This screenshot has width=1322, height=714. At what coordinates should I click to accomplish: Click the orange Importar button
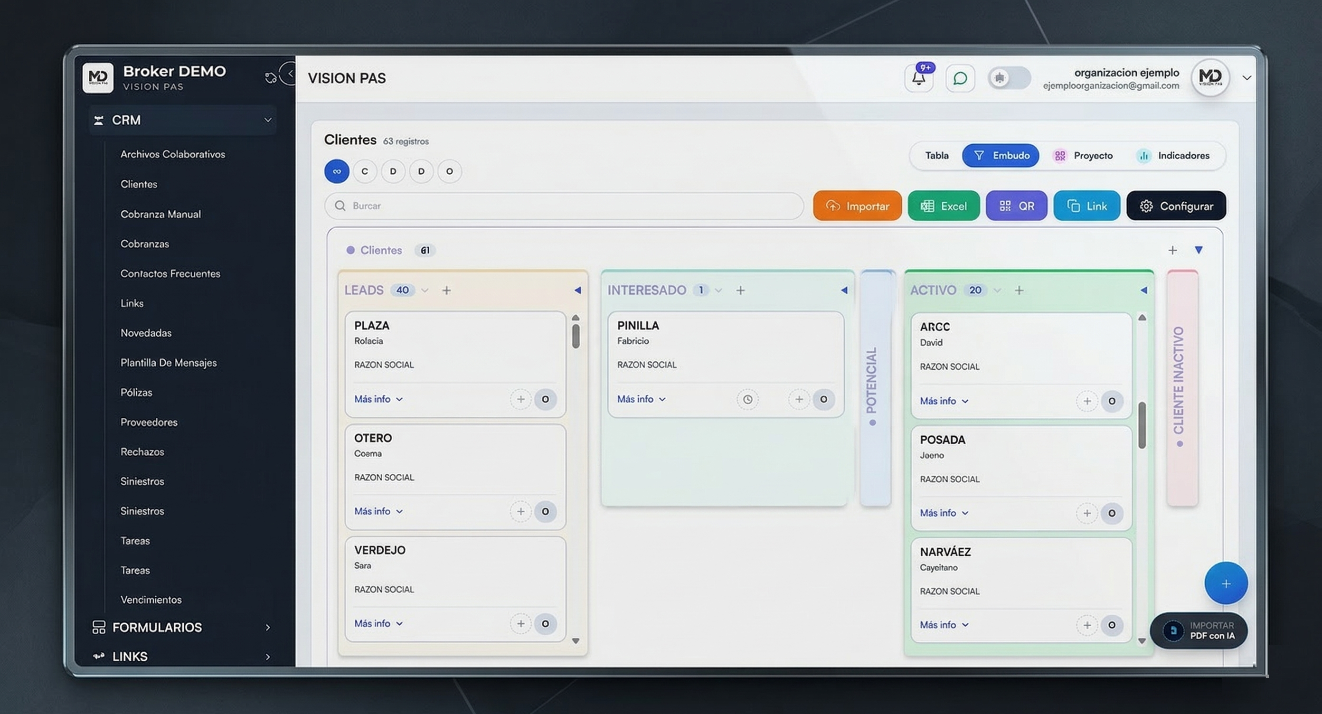point(857,206)
